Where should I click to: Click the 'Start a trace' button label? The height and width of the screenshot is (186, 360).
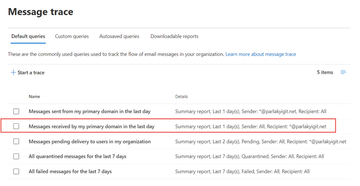[31, 73]
